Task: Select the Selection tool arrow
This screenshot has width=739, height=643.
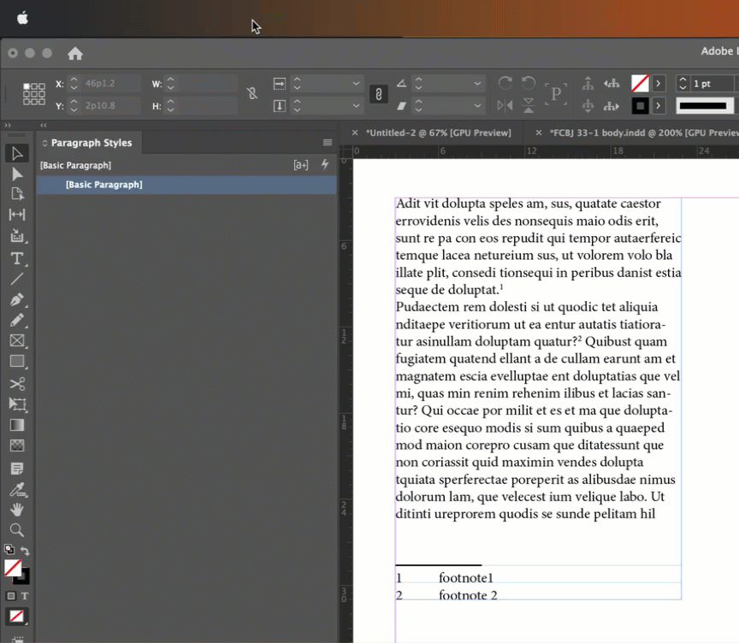Action: [17, 154]
